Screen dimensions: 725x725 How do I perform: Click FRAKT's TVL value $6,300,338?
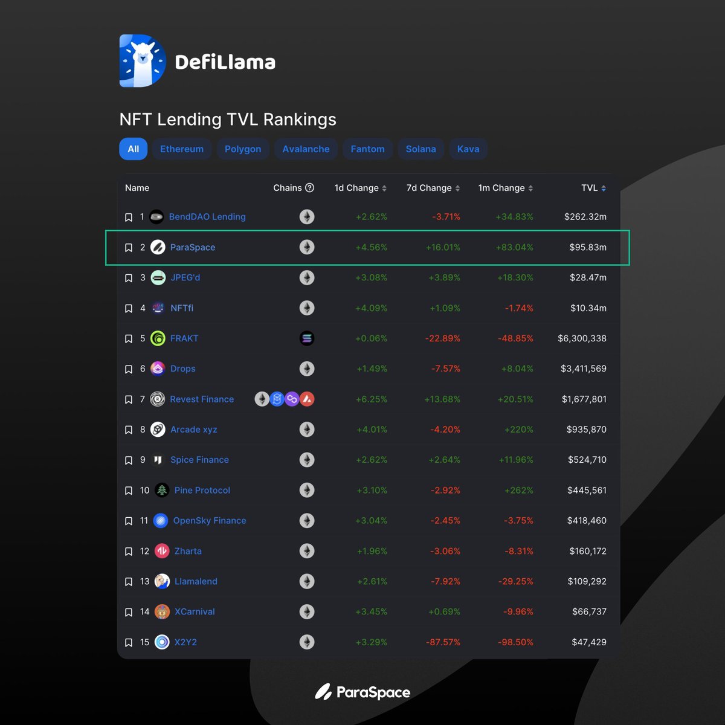pyautogui.click(x=582, y=338)
